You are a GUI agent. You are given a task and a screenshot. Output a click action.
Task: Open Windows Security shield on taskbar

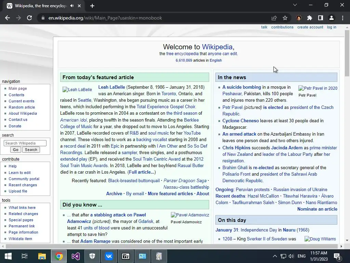tap(92, 256)
